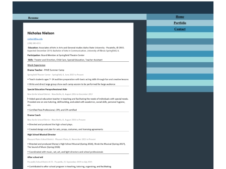Go to the Portfolio page link
226x169 pixels.
tap(180, 23)
